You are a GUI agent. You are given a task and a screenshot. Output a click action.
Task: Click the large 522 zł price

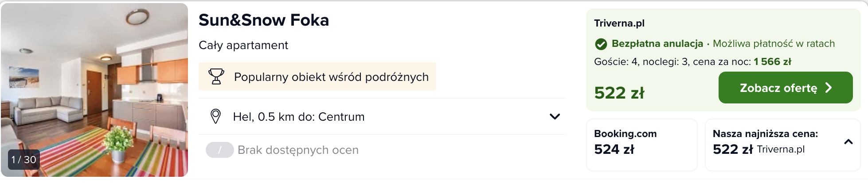point(619,93)
